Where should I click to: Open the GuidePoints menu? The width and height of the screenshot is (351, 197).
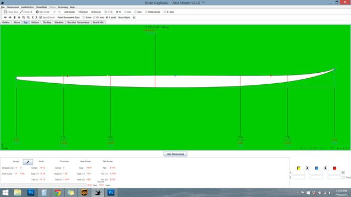click(x=27, y=7)
